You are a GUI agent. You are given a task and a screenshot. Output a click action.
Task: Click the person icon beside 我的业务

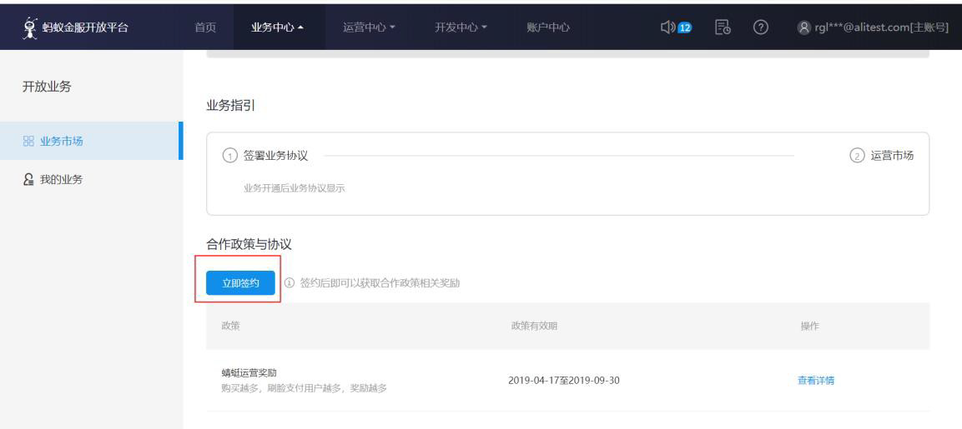click(x=28, y=180)
